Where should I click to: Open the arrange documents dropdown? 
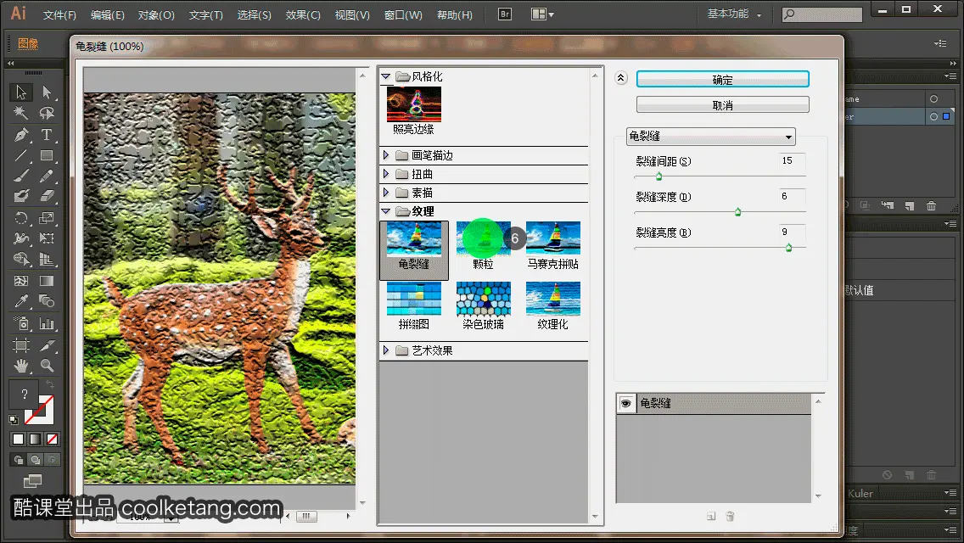click(542, 14)
